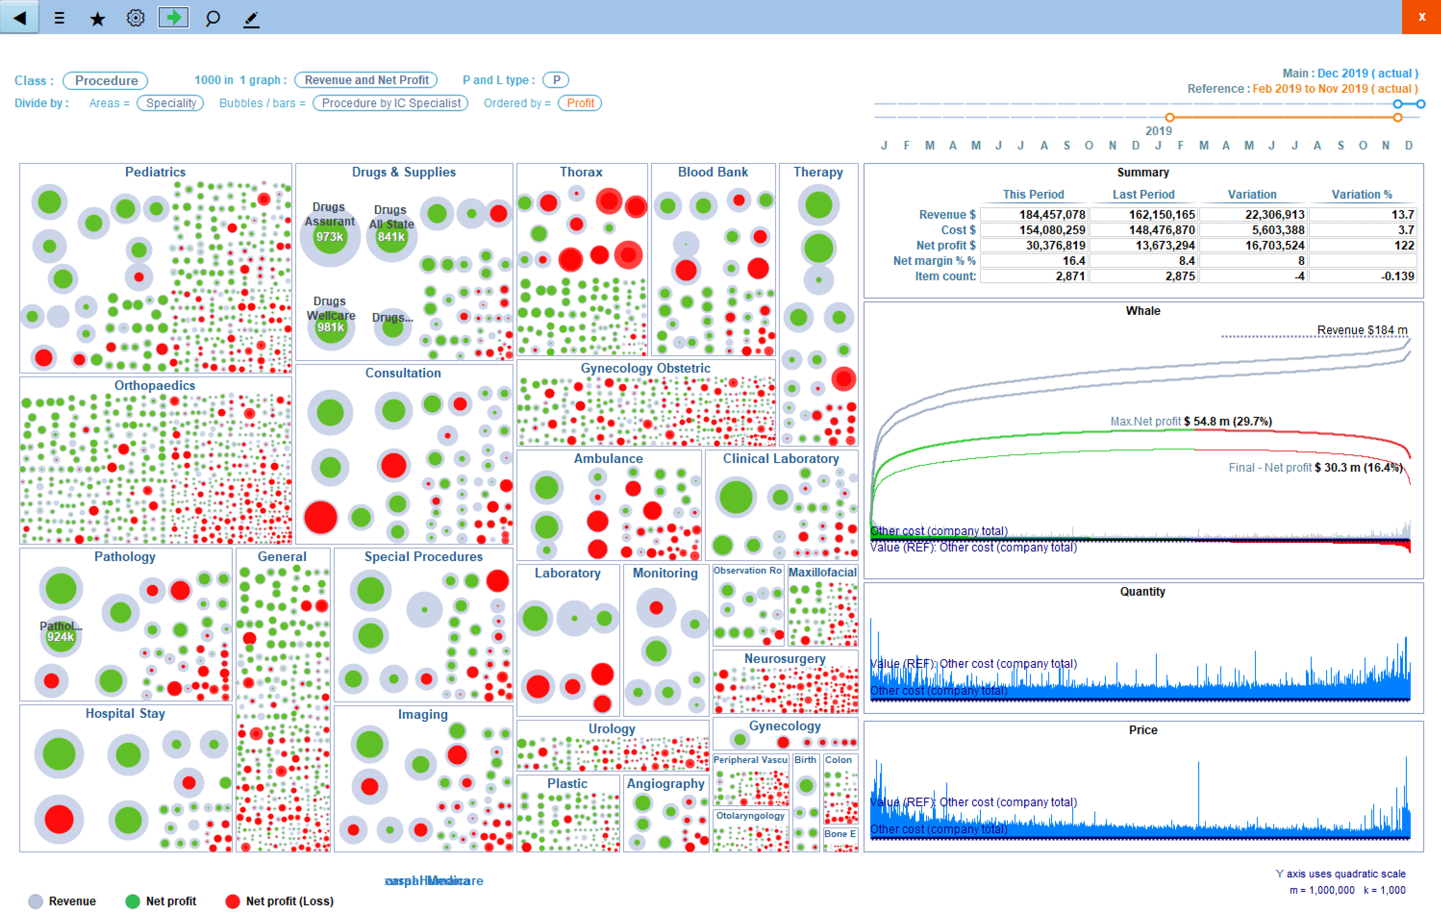
Task: Close the view with orange X
Action: [1421, 17]
